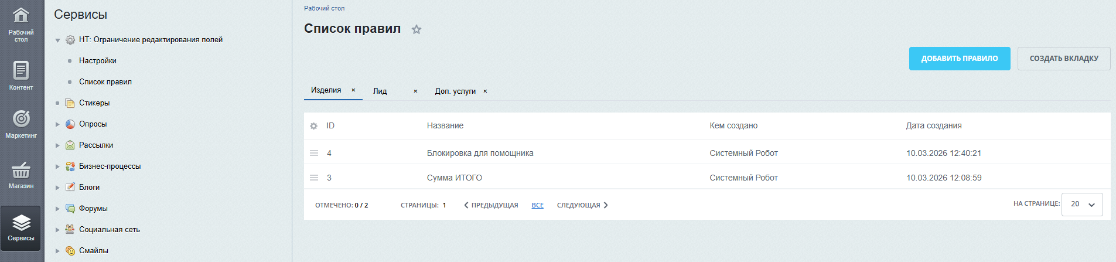The height and width of the screenshot is (262, 1116).
Task: Open the items per page dropdown
Action: pyautogui.click(x=1082, y=205)
